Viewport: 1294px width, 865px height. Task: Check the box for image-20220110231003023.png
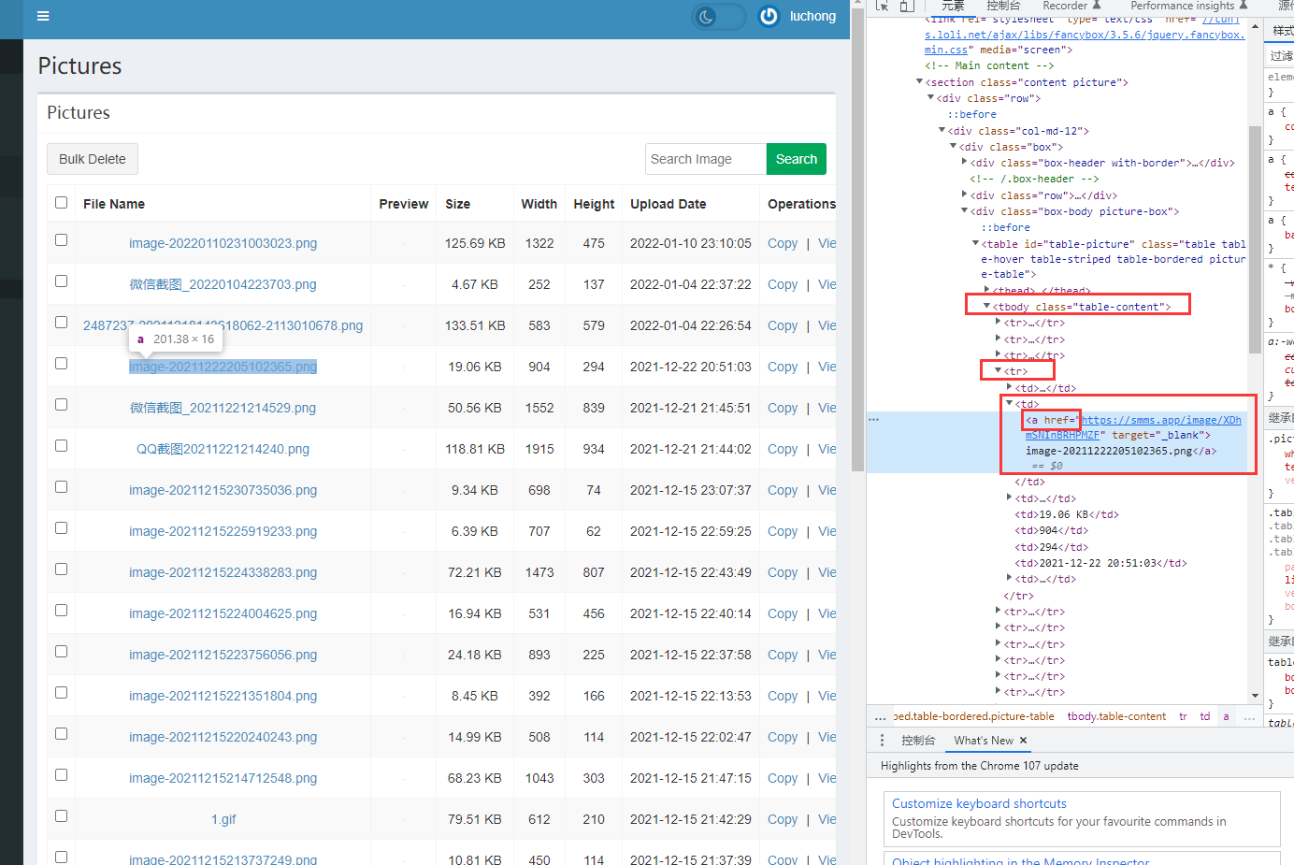(62, 240)
